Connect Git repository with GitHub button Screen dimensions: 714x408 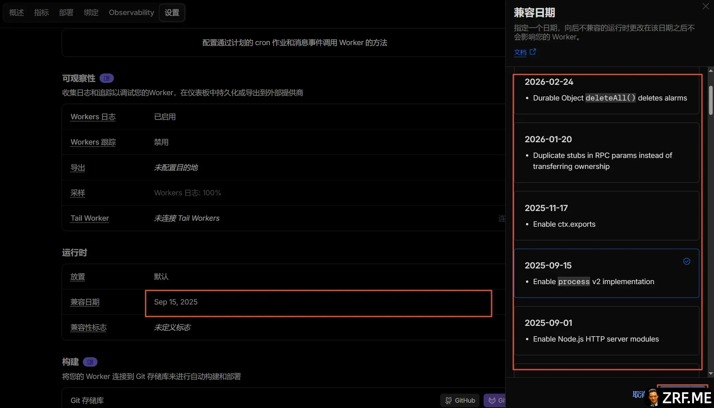point(460,400)
